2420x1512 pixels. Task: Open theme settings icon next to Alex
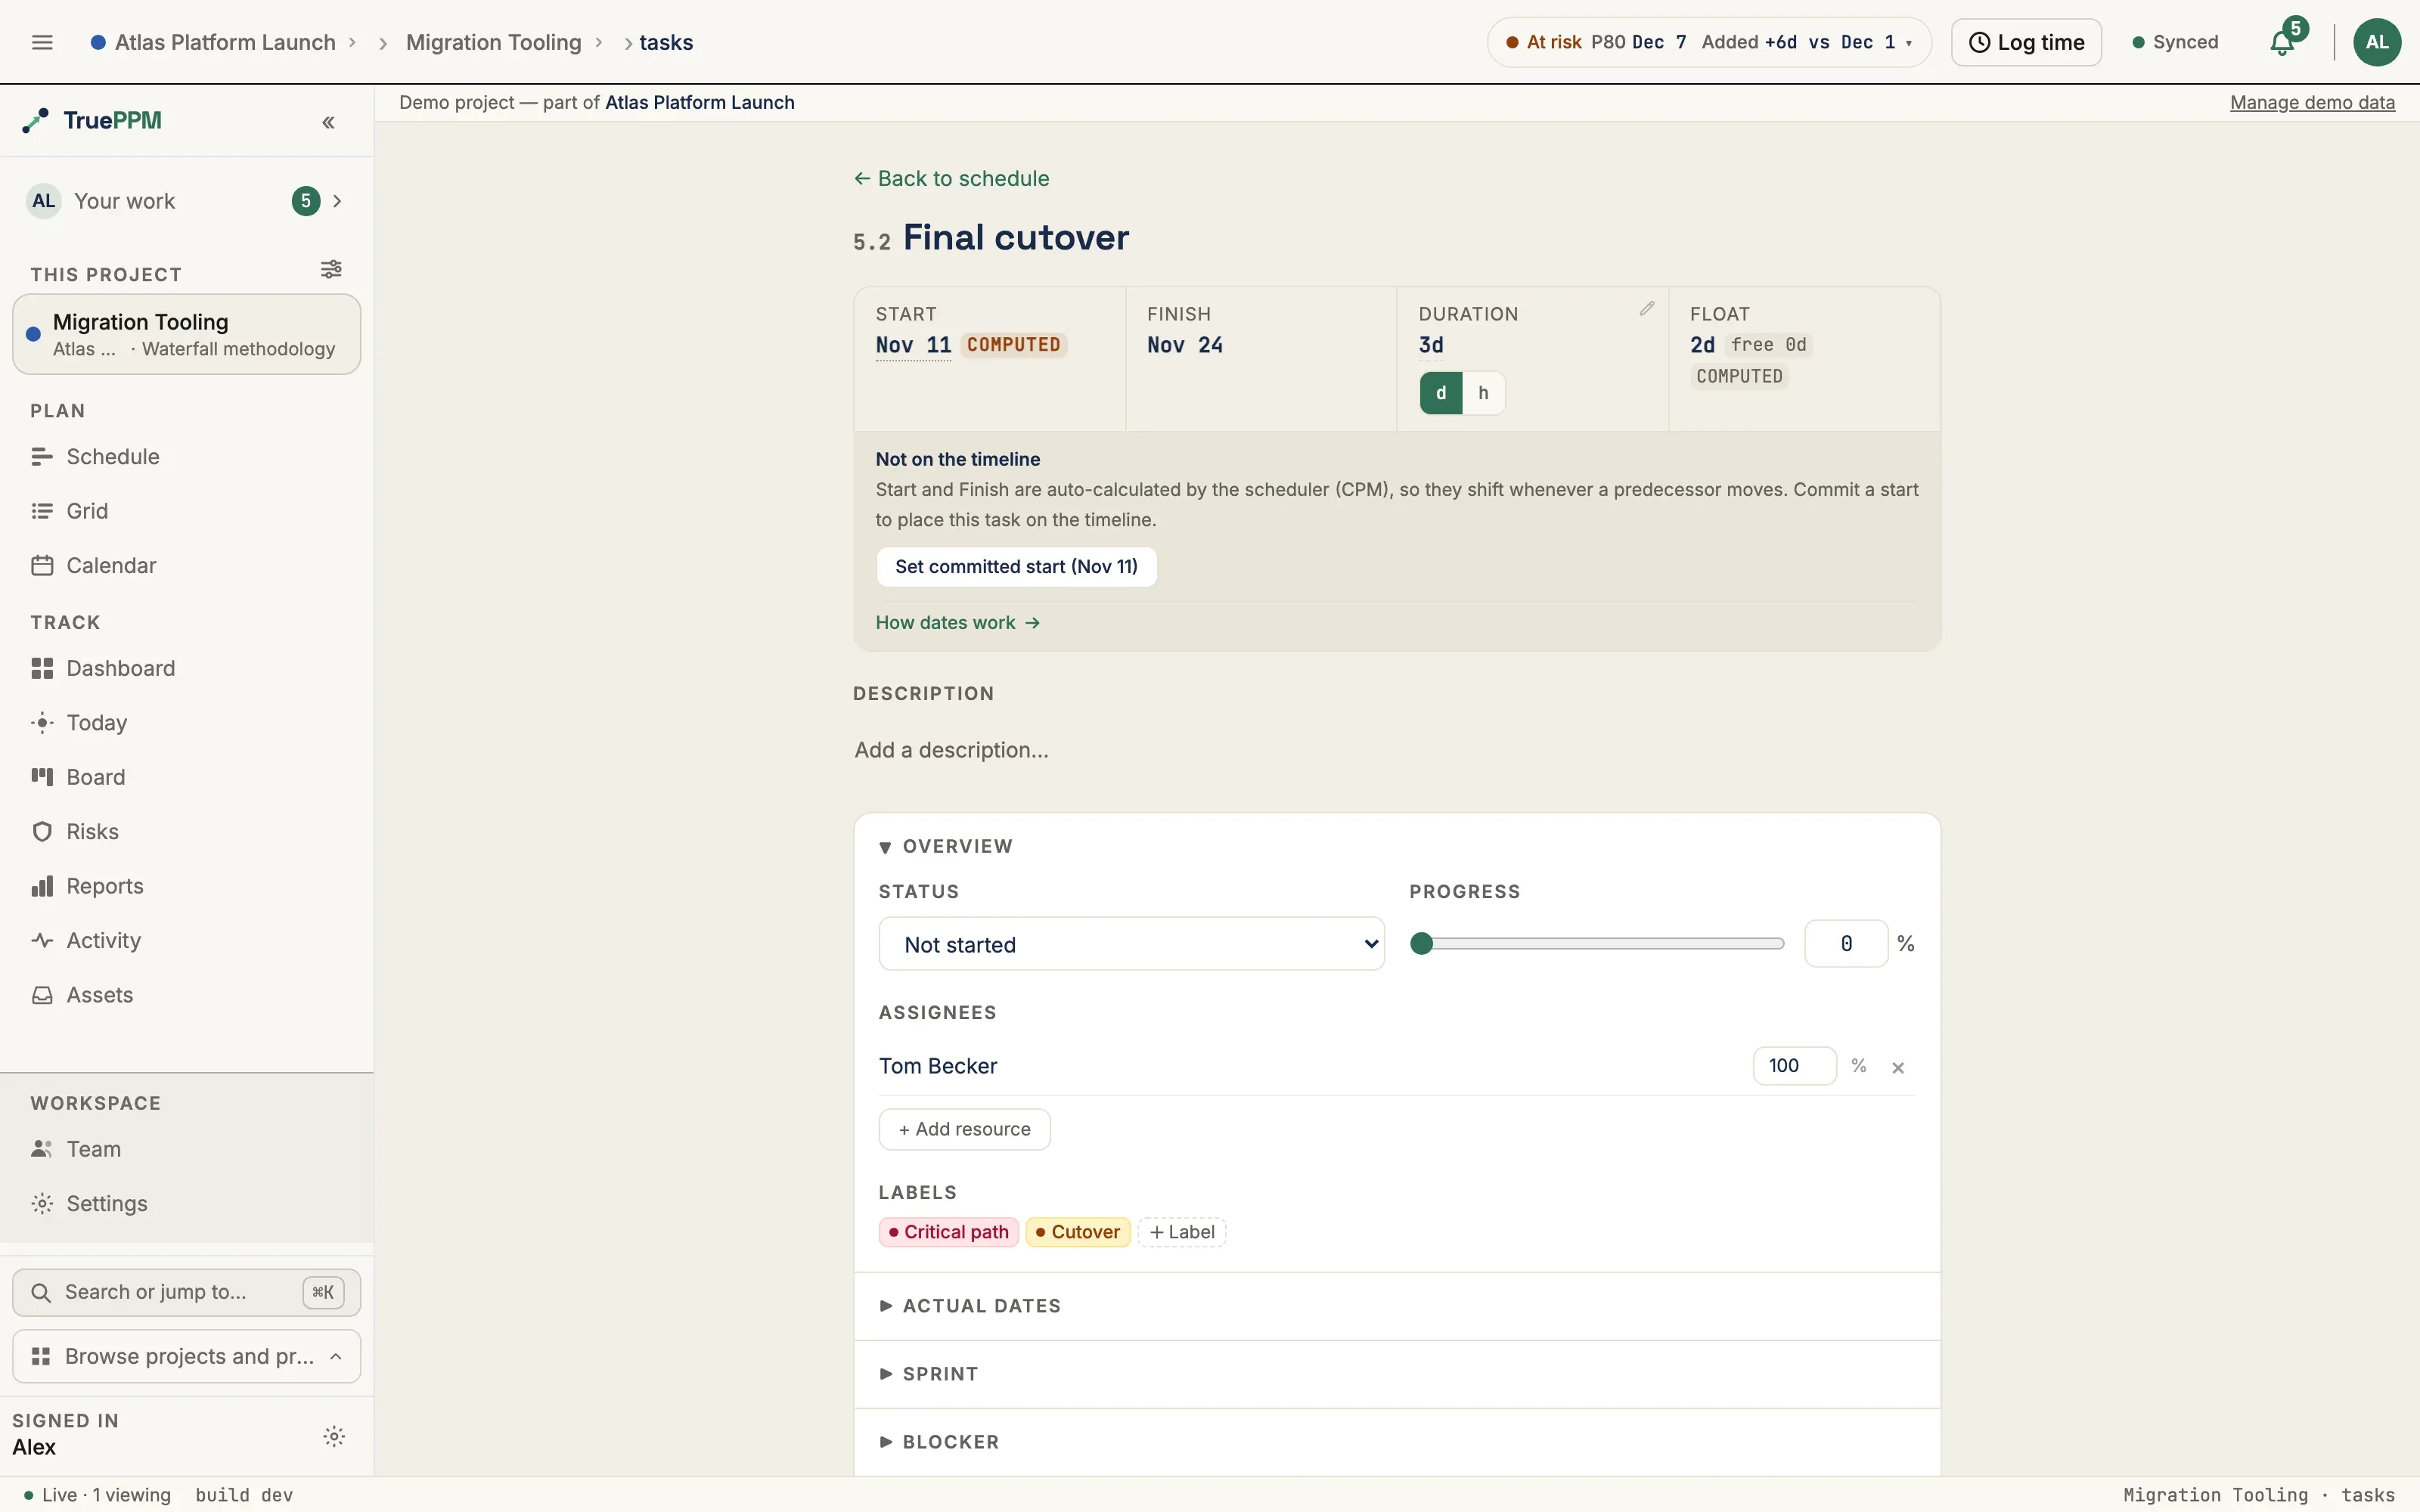(334, 1437)
